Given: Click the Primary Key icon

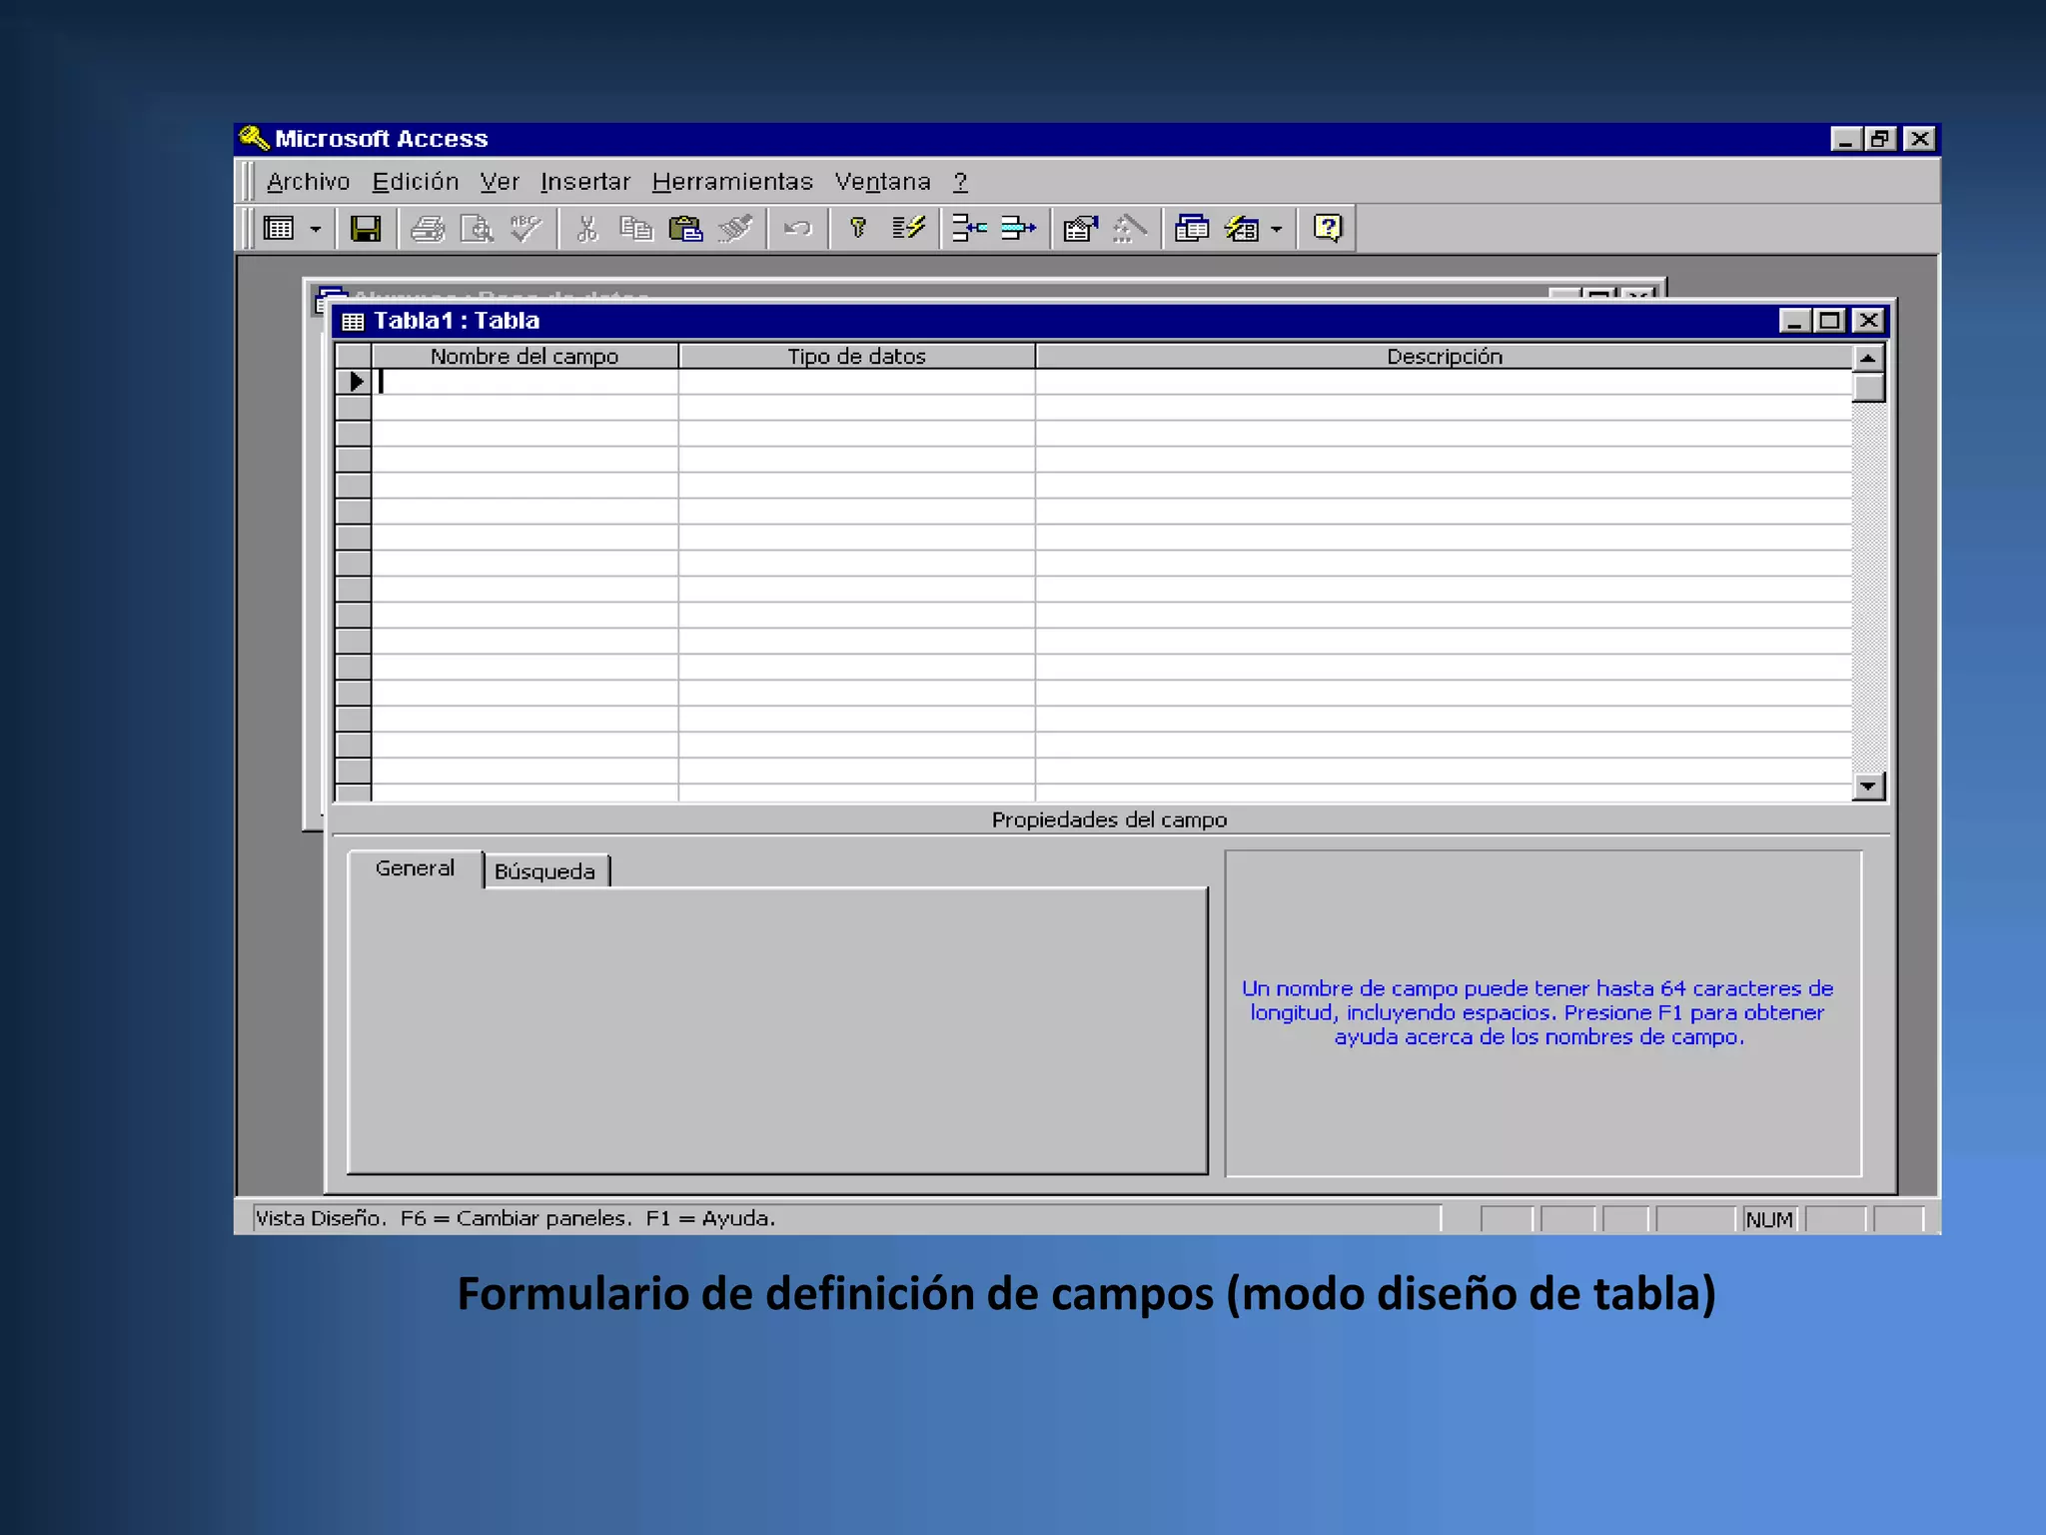Looking at the screenshot, I should pos(857,229).
